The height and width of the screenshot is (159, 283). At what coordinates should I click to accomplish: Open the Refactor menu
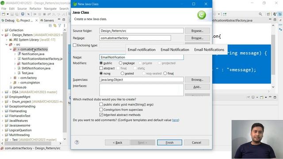tap(35, 8)
